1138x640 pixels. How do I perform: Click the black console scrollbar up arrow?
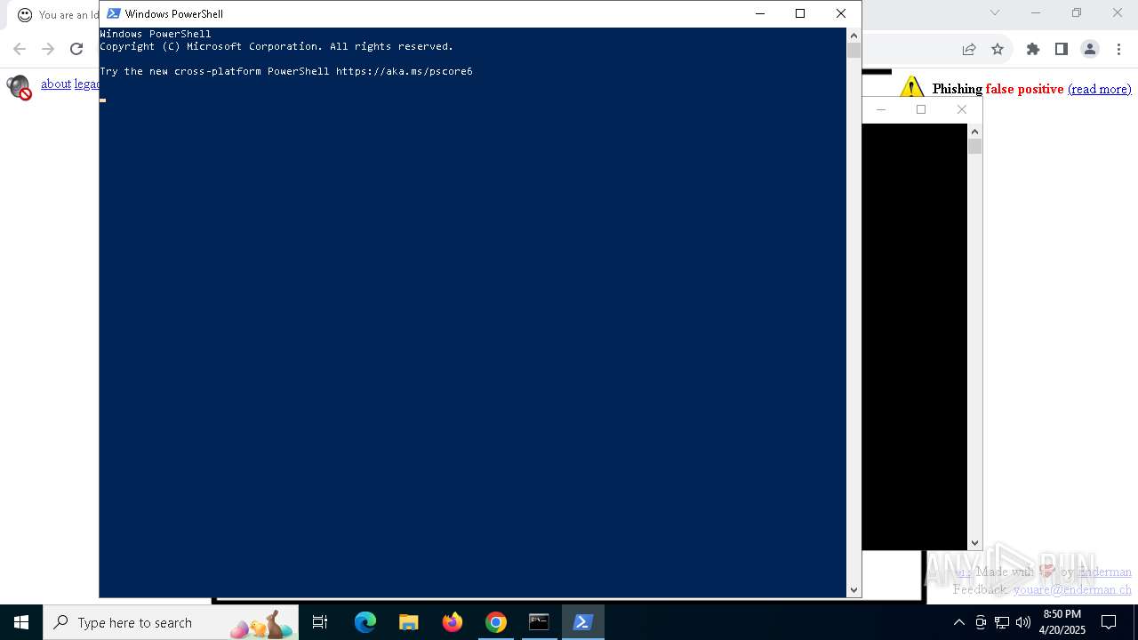pyautogui.click(x=974, y=131)
